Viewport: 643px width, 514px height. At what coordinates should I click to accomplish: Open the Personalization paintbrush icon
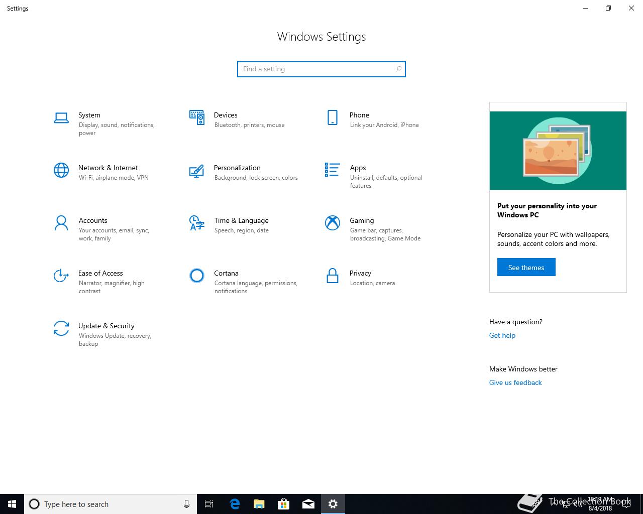197,171
